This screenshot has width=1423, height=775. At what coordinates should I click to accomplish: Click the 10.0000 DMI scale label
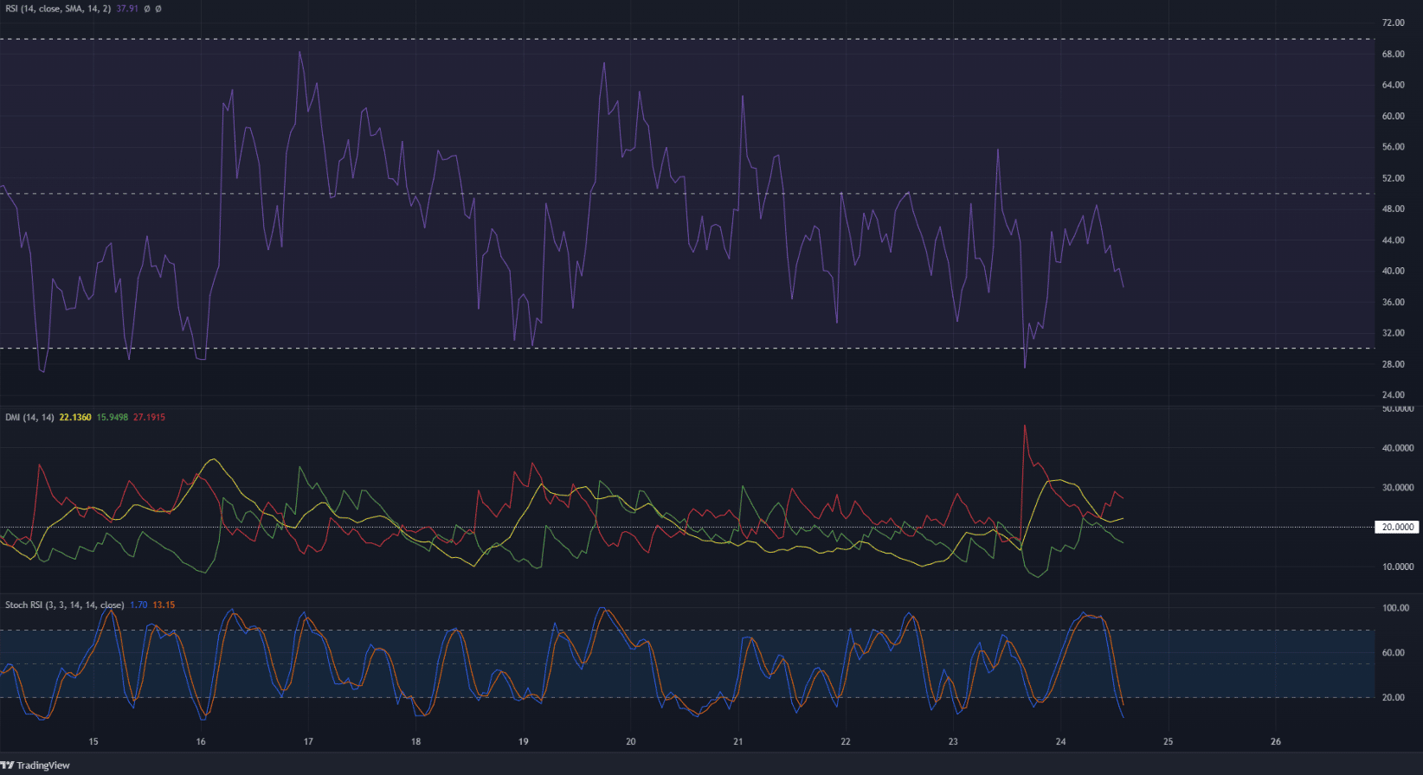pyautogui.click(x=1398, y=567)
